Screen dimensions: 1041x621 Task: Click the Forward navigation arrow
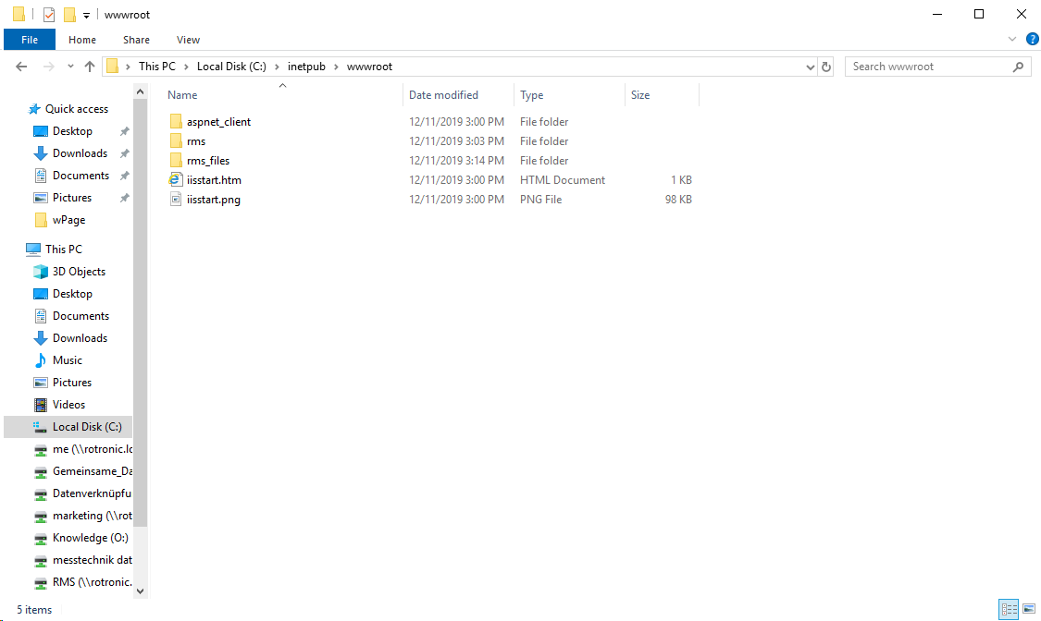pos(48,67)
